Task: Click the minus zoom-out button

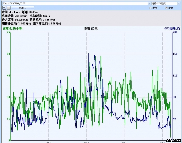Action: tap(9, 8)
